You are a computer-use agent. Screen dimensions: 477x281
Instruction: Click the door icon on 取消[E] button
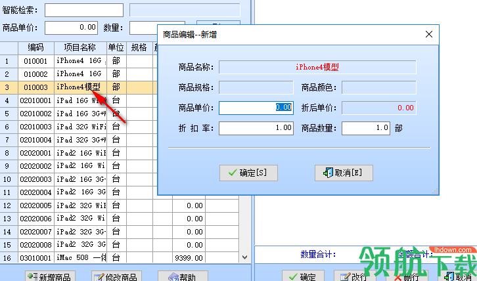point(328,173)
